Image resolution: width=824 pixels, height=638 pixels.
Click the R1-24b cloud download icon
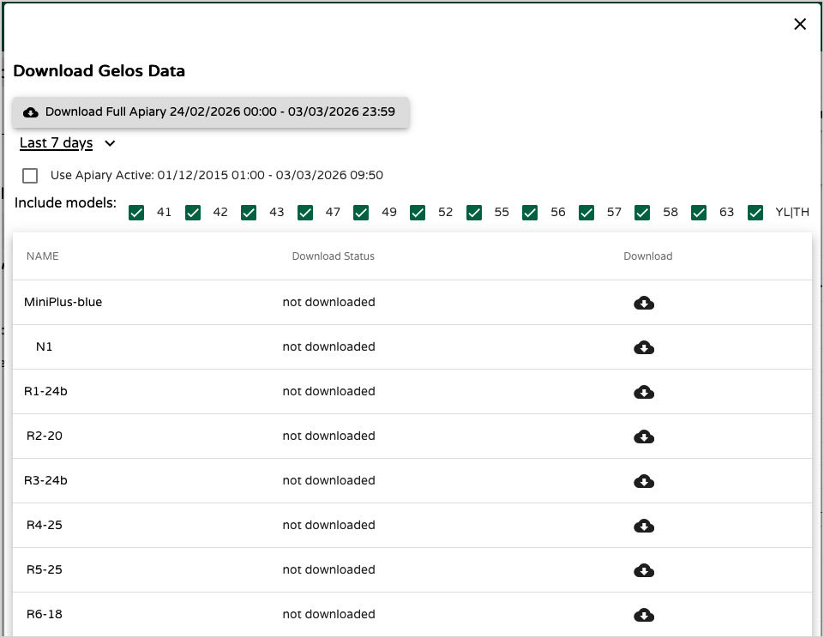pos(644,392)
